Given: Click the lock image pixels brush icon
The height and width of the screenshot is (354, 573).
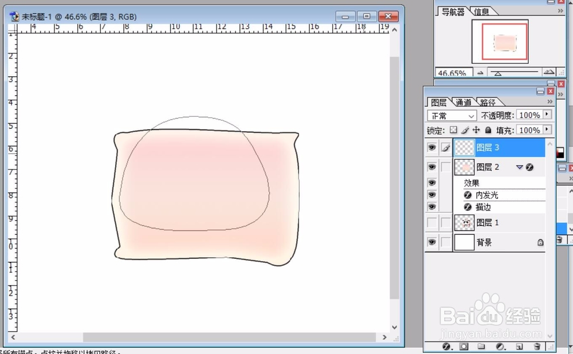Looking at the screenshot, I should [465, 129].
